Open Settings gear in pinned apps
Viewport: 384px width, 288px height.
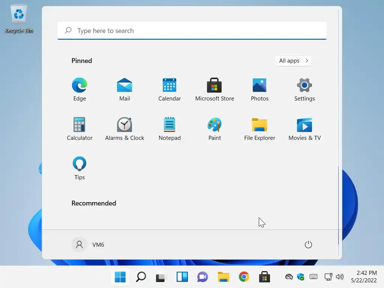point(304,89)
